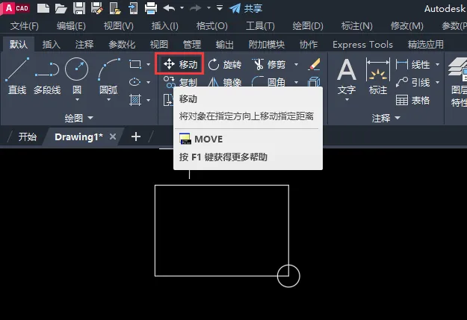Select the 文字 text tool
Viewport: 467px width, 320px height.
[347, 76]
